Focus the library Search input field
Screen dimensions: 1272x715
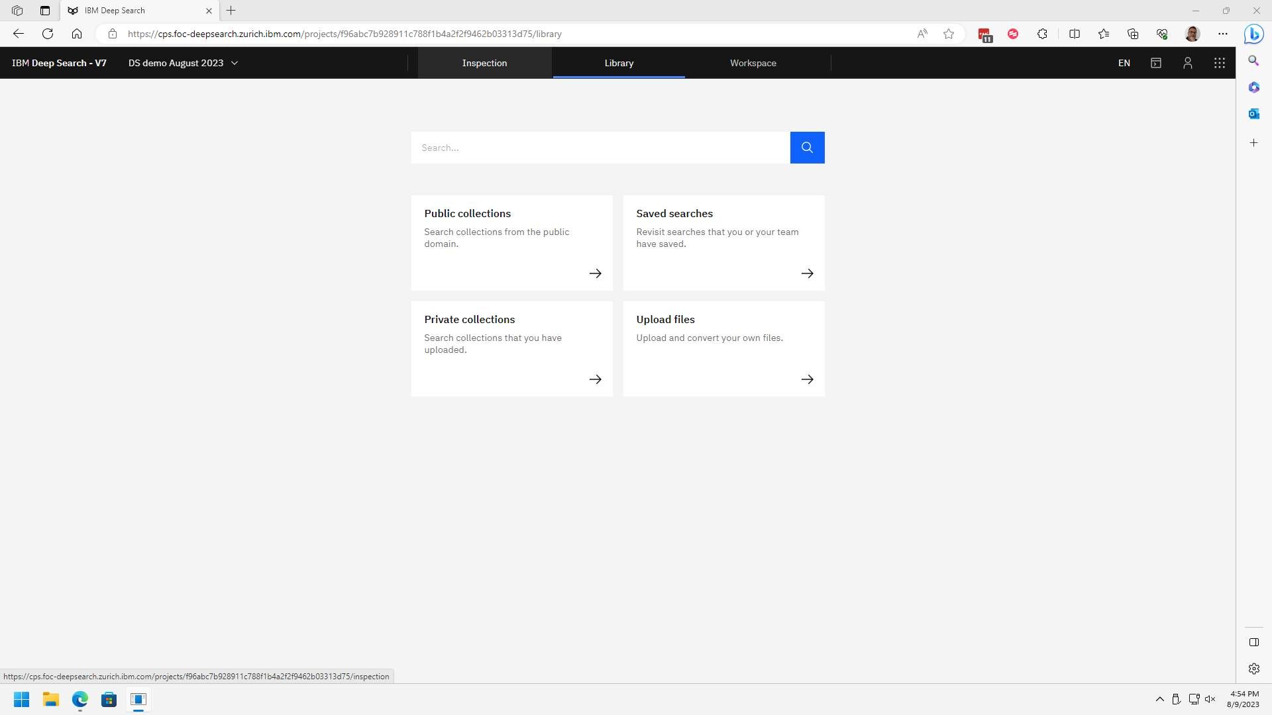coord(601,148)
